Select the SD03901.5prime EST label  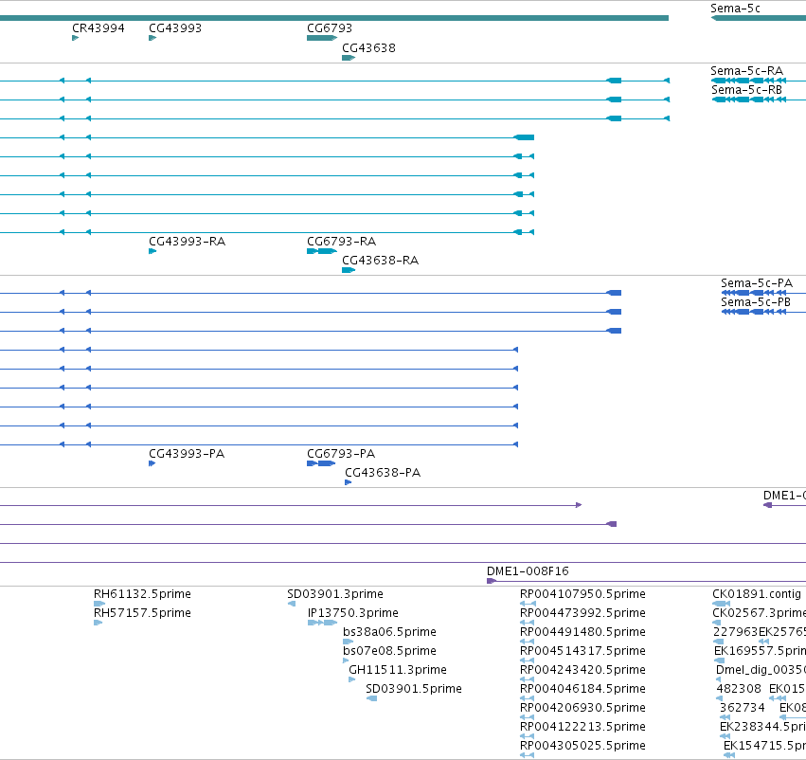click(x=414, y=689)
